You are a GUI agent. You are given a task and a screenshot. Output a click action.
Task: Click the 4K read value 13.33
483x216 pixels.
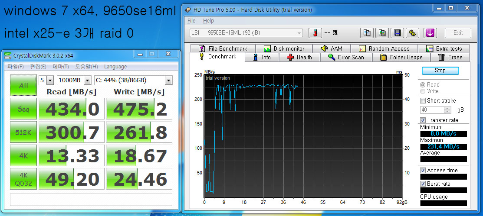tap(72, 155)
